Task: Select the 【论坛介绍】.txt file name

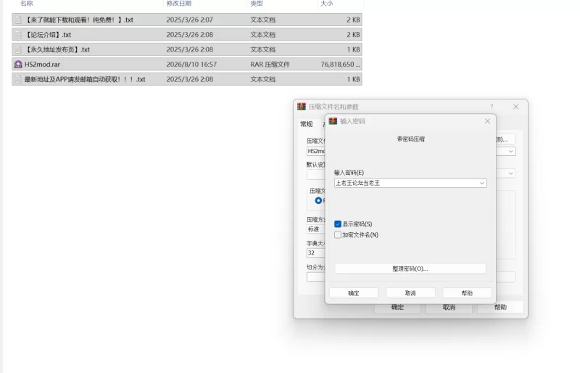Action: pos(48,35)
